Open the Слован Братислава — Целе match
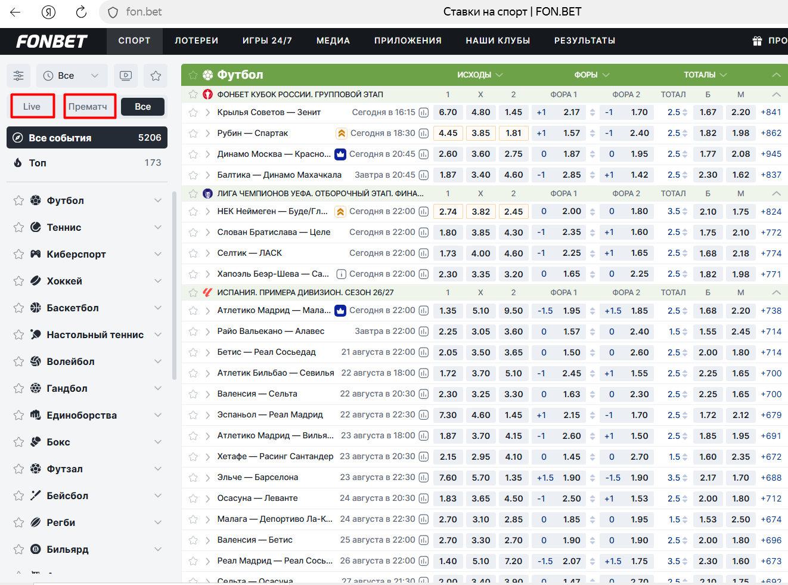 point(274,232)
